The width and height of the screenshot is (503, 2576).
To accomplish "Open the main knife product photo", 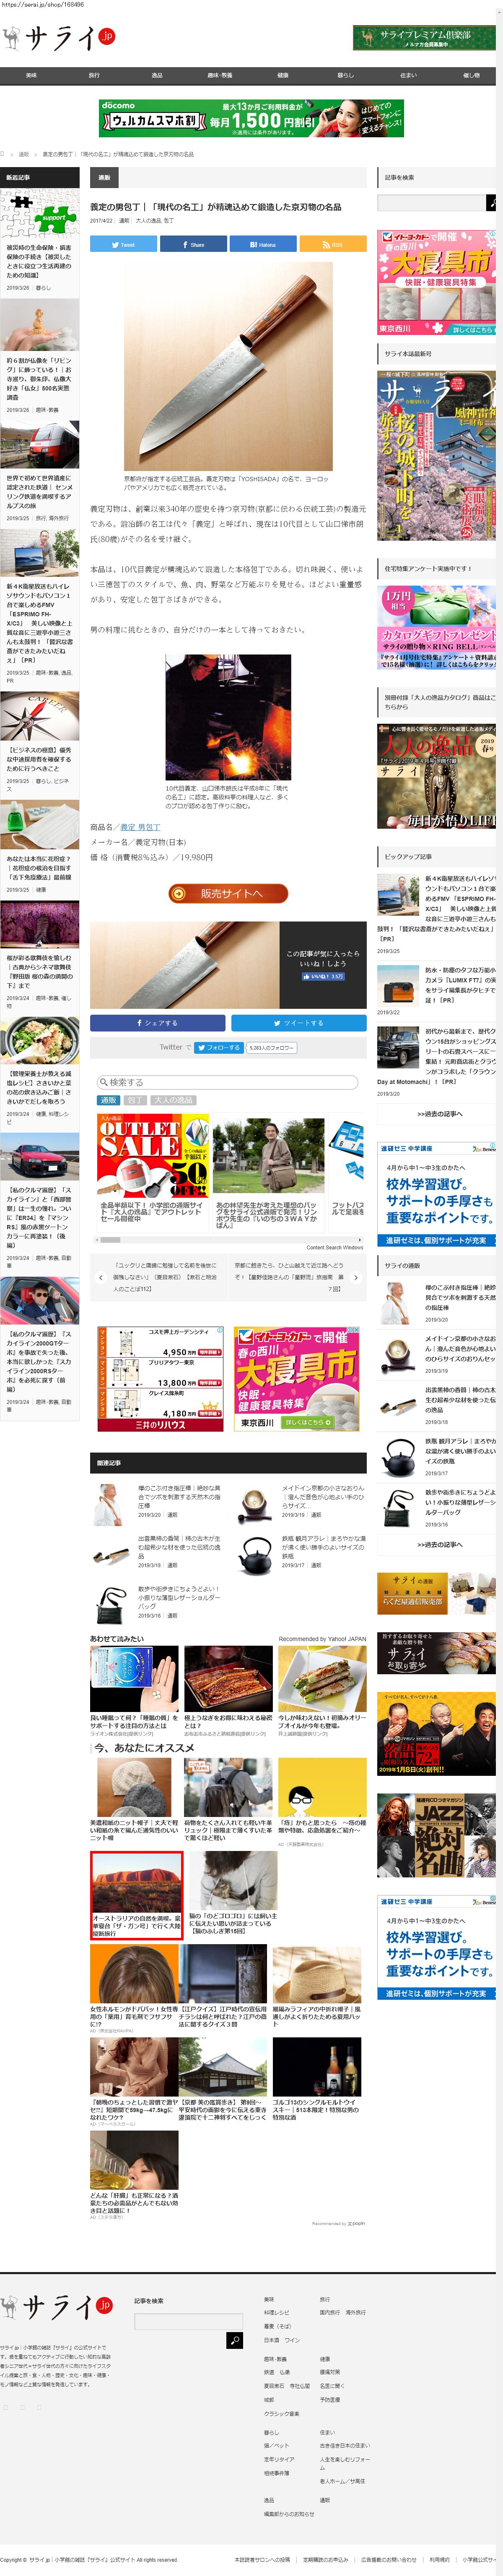I will pyautogui.click(x=228, y=366).
